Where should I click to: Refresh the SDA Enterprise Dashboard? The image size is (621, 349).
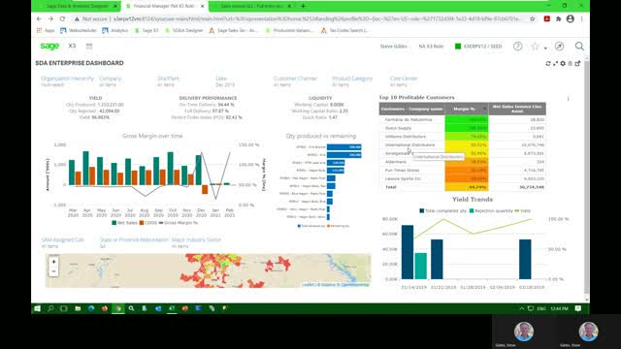(548, 63)
